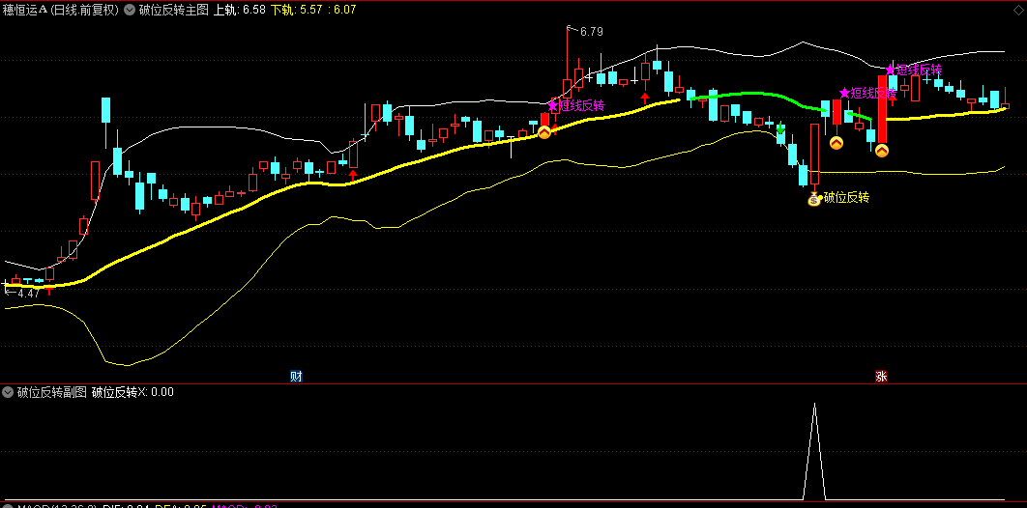Click the white spike peak in 破位反转副图
1027x508 pixels.
click(x=815, y=405)
